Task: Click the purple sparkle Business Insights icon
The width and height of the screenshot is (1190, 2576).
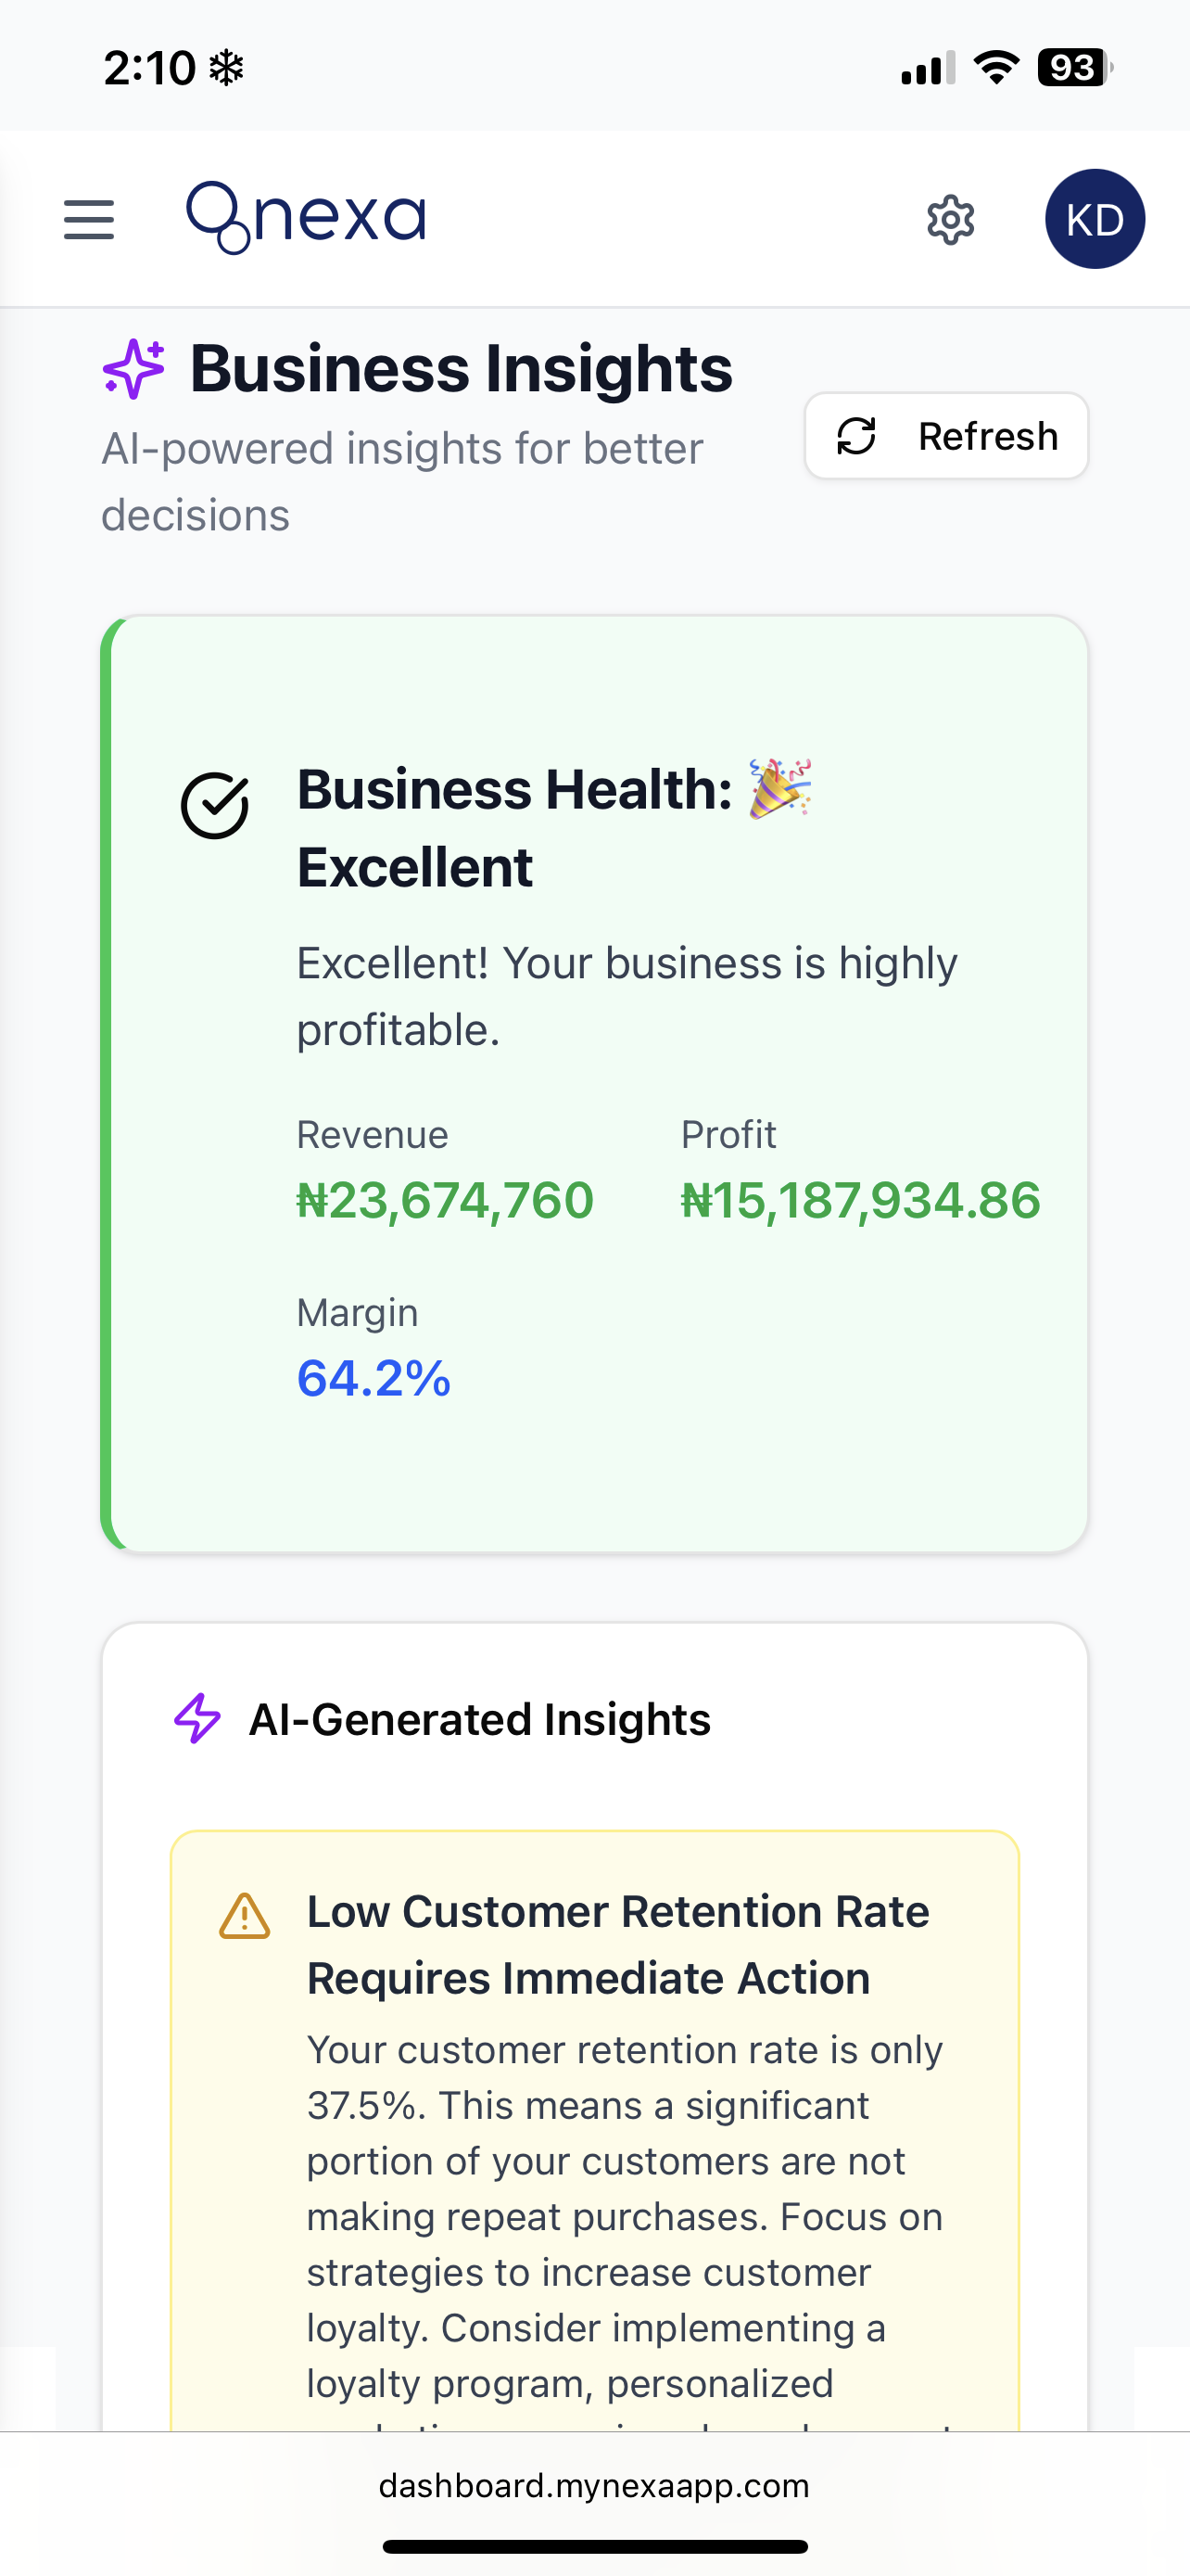Action: (133, 369)
